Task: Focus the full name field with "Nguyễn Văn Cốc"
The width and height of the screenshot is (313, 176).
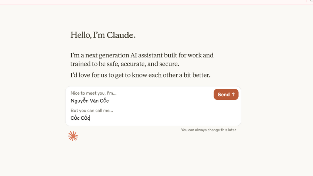Action: pos(90,101)
